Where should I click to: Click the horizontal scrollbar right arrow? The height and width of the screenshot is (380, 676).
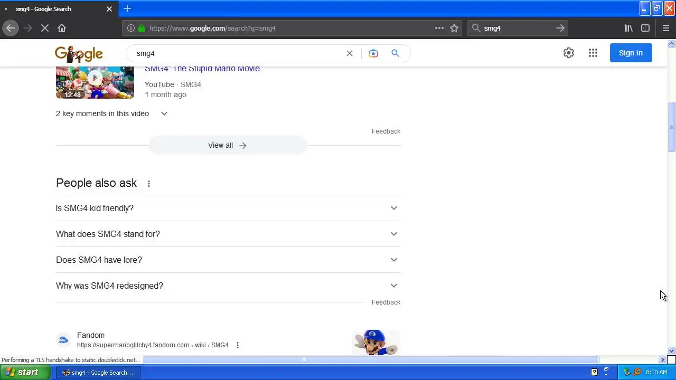pyautogui.click(x=663, y=359)
